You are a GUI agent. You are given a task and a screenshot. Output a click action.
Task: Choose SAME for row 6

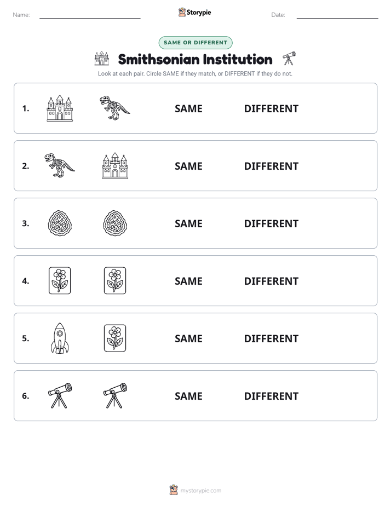tap(188, 396)
